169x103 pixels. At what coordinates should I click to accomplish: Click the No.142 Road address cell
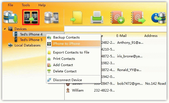(156, 84)
